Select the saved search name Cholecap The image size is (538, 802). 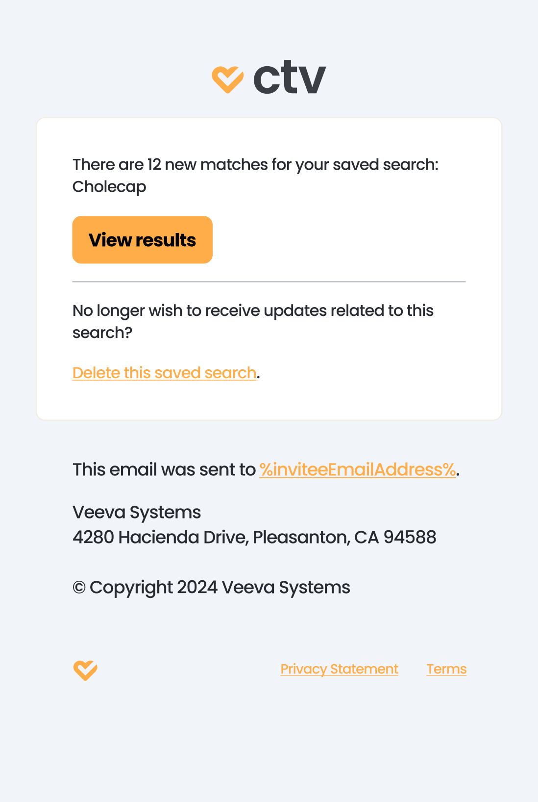point(109,187)
